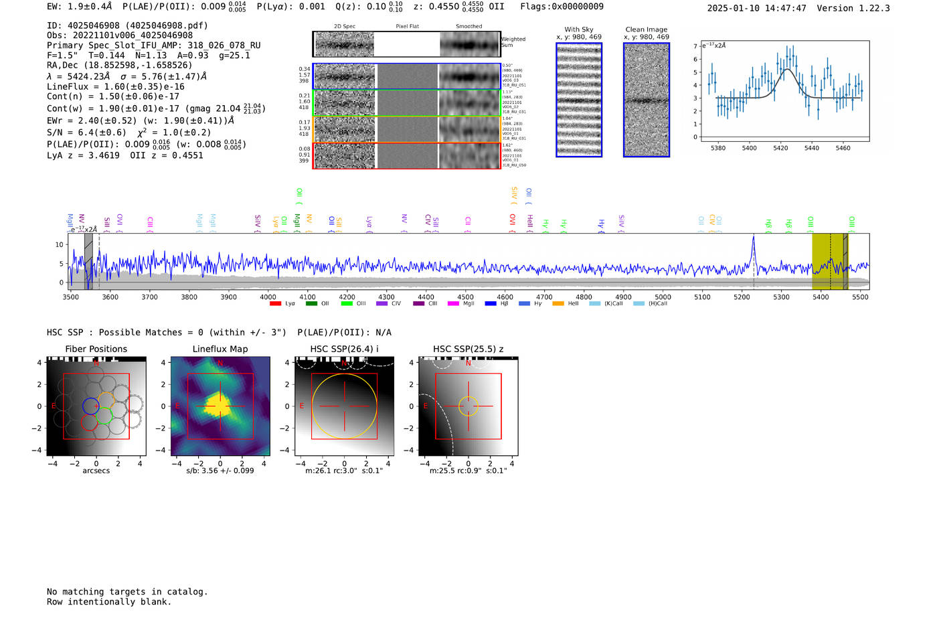This screenshot has height=638, width=937.
Task: Select the blue-bordered fiber spectrum row
Action: coord(407,76)
